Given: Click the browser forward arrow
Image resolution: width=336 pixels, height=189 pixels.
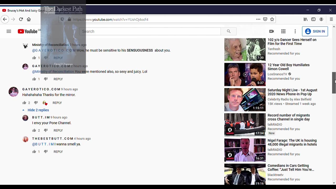Looking at the screenshot, I should tap(13, 19).
